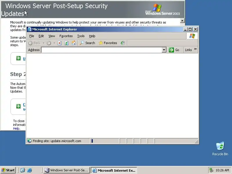Open the History icon in the toolbar
Viewport: 232px width, 174px height.
pyautogui.click(x=123, y=43)
